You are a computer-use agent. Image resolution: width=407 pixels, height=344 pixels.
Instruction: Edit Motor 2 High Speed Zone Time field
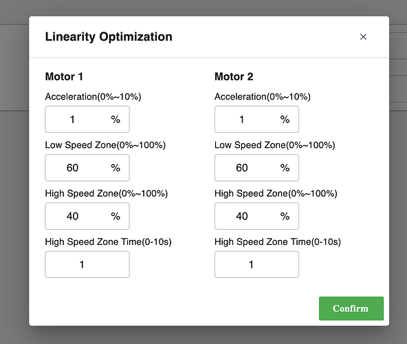256,264
